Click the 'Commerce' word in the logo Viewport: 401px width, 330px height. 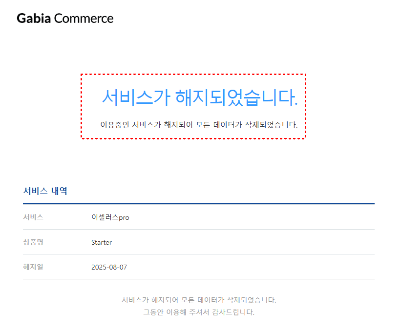[84, 19]
